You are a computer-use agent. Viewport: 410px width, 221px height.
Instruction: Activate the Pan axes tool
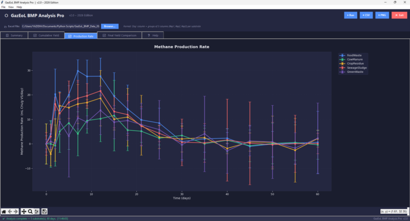[x=24, y=211]
